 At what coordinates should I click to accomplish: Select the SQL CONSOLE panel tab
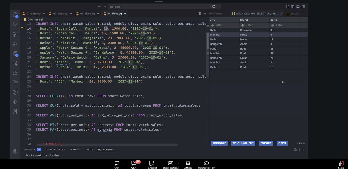point(106,150)
